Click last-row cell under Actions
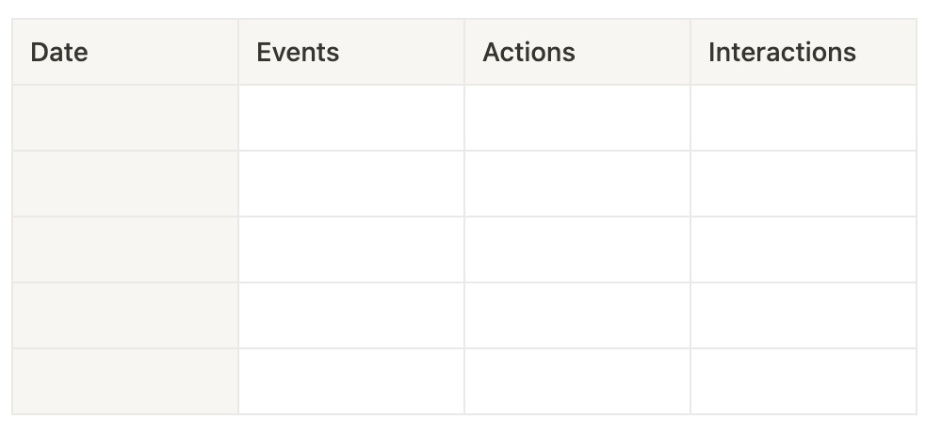 click(x=577, y=381)
